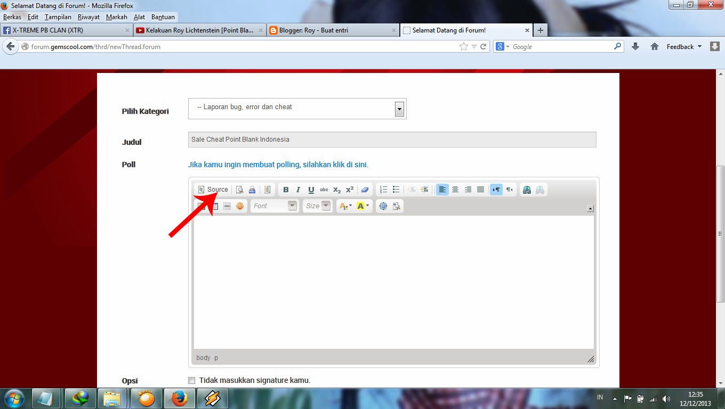Image resolution: width=725 pixels, height=409 pixels.
Task: Click the Remove Format eraser icon
Action: (x=365, y=190)
